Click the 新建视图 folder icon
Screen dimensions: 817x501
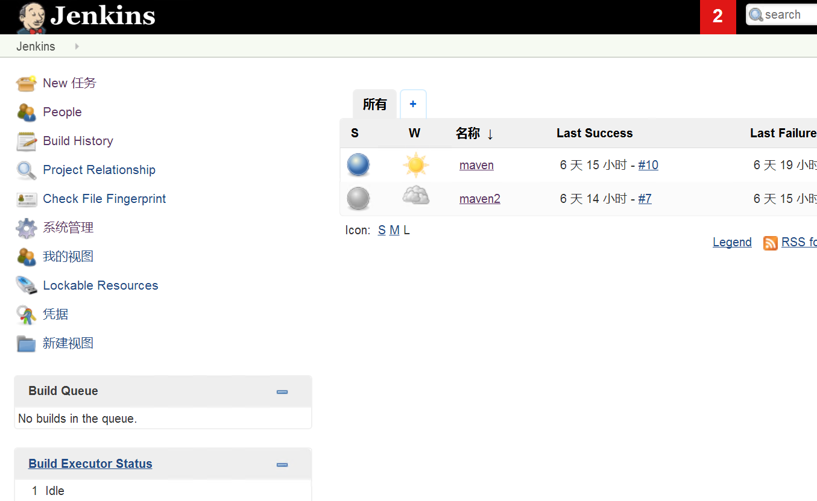click(26, 343)
